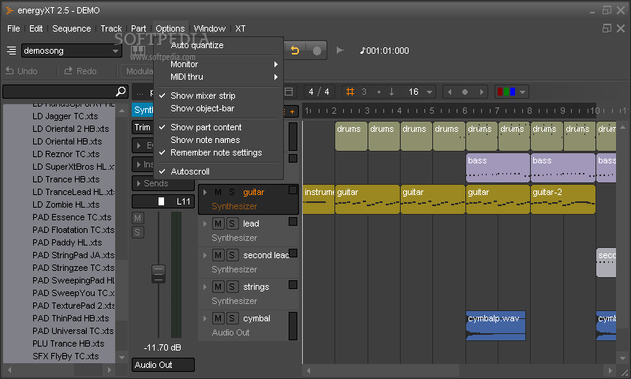Toggle the orange snap grid icon
The height and width of the screenshot is (379, 631).
tap(350, 92)
